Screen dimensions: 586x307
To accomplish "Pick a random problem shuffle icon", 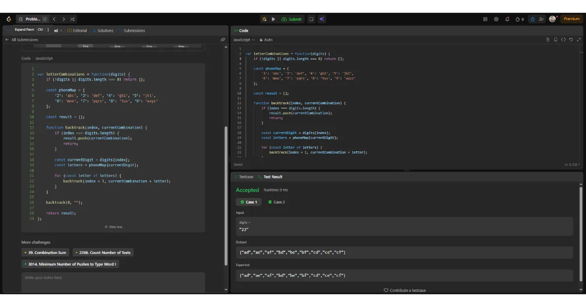I will (72, 19).
